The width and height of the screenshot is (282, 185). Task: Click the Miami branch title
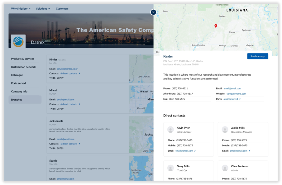point(53,90)
